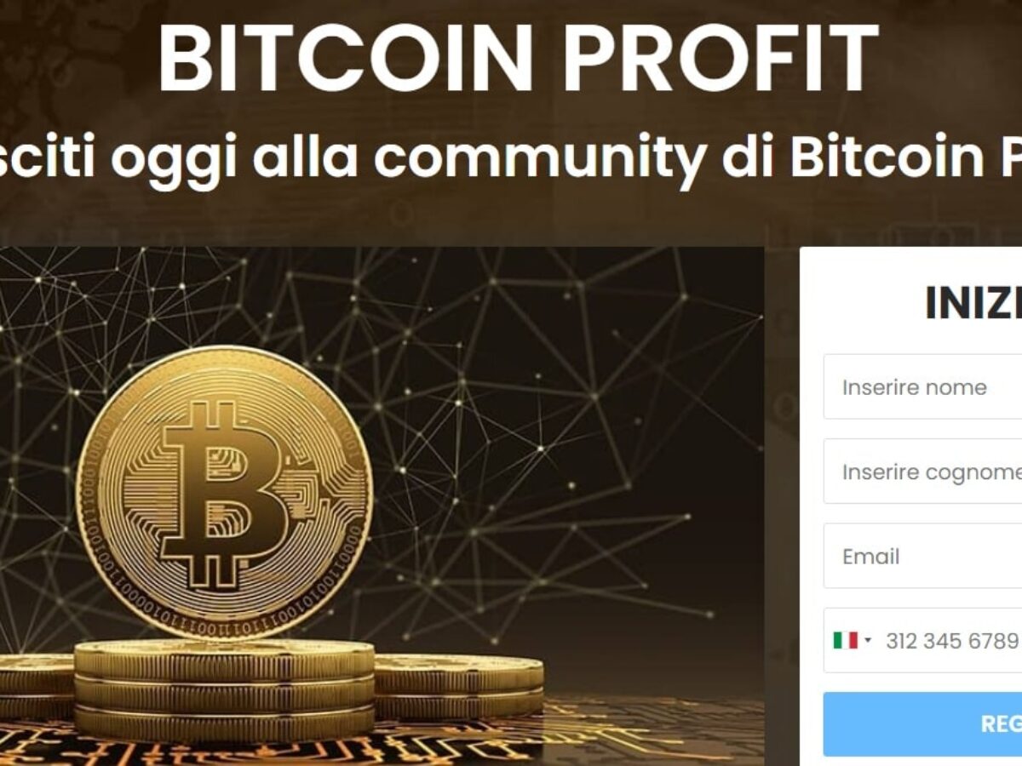Screen dimensions: 1022x766
Task: Click the large upright gold Bitcoin coin
Action: [x=225, y=492]
